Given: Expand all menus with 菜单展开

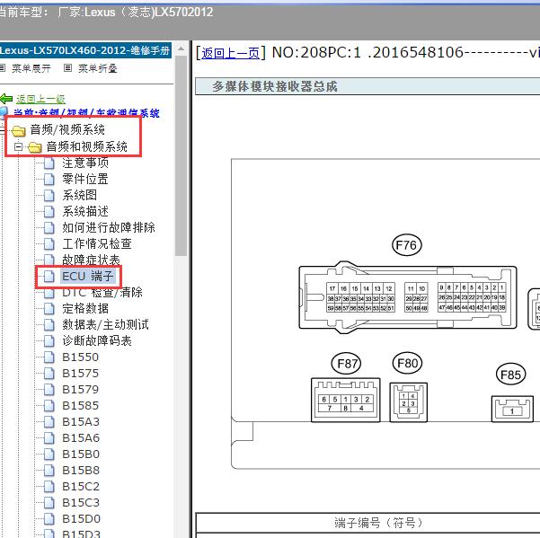Looking at the screenshot, I should pos(31,68).
